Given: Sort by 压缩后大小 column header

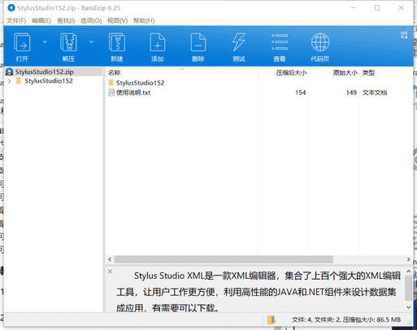Looking at the screenshot, I should click(291, 72).
